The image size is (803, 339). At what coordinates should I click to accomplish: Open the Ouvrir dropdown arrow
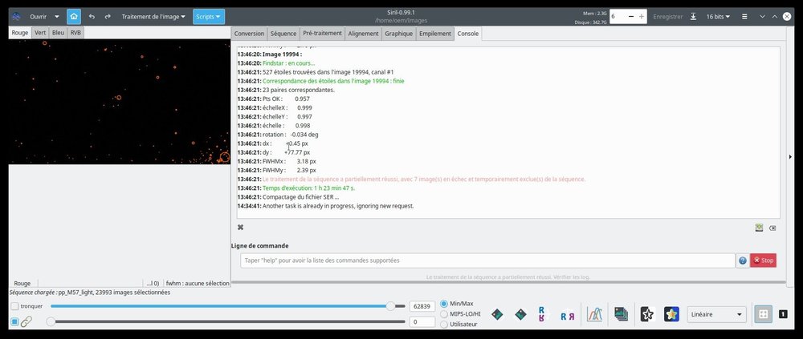coord(56,16)
